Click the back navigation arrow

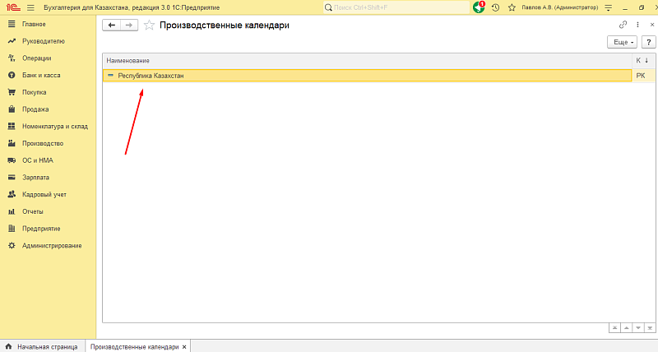click(112, 25)
